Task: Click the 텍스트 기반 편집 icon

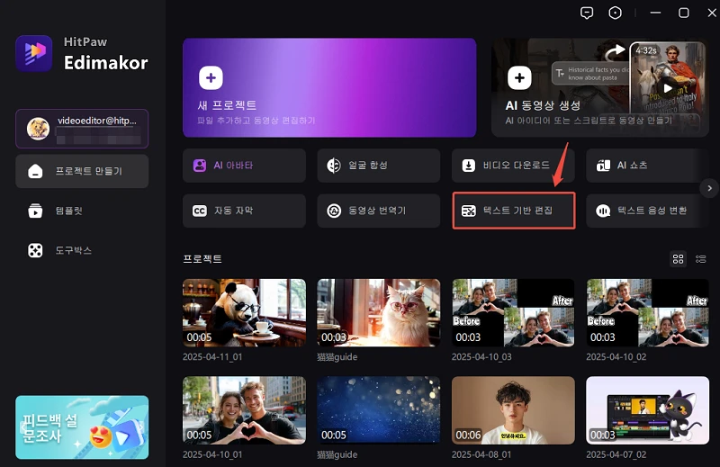Action: coord(468,211)
